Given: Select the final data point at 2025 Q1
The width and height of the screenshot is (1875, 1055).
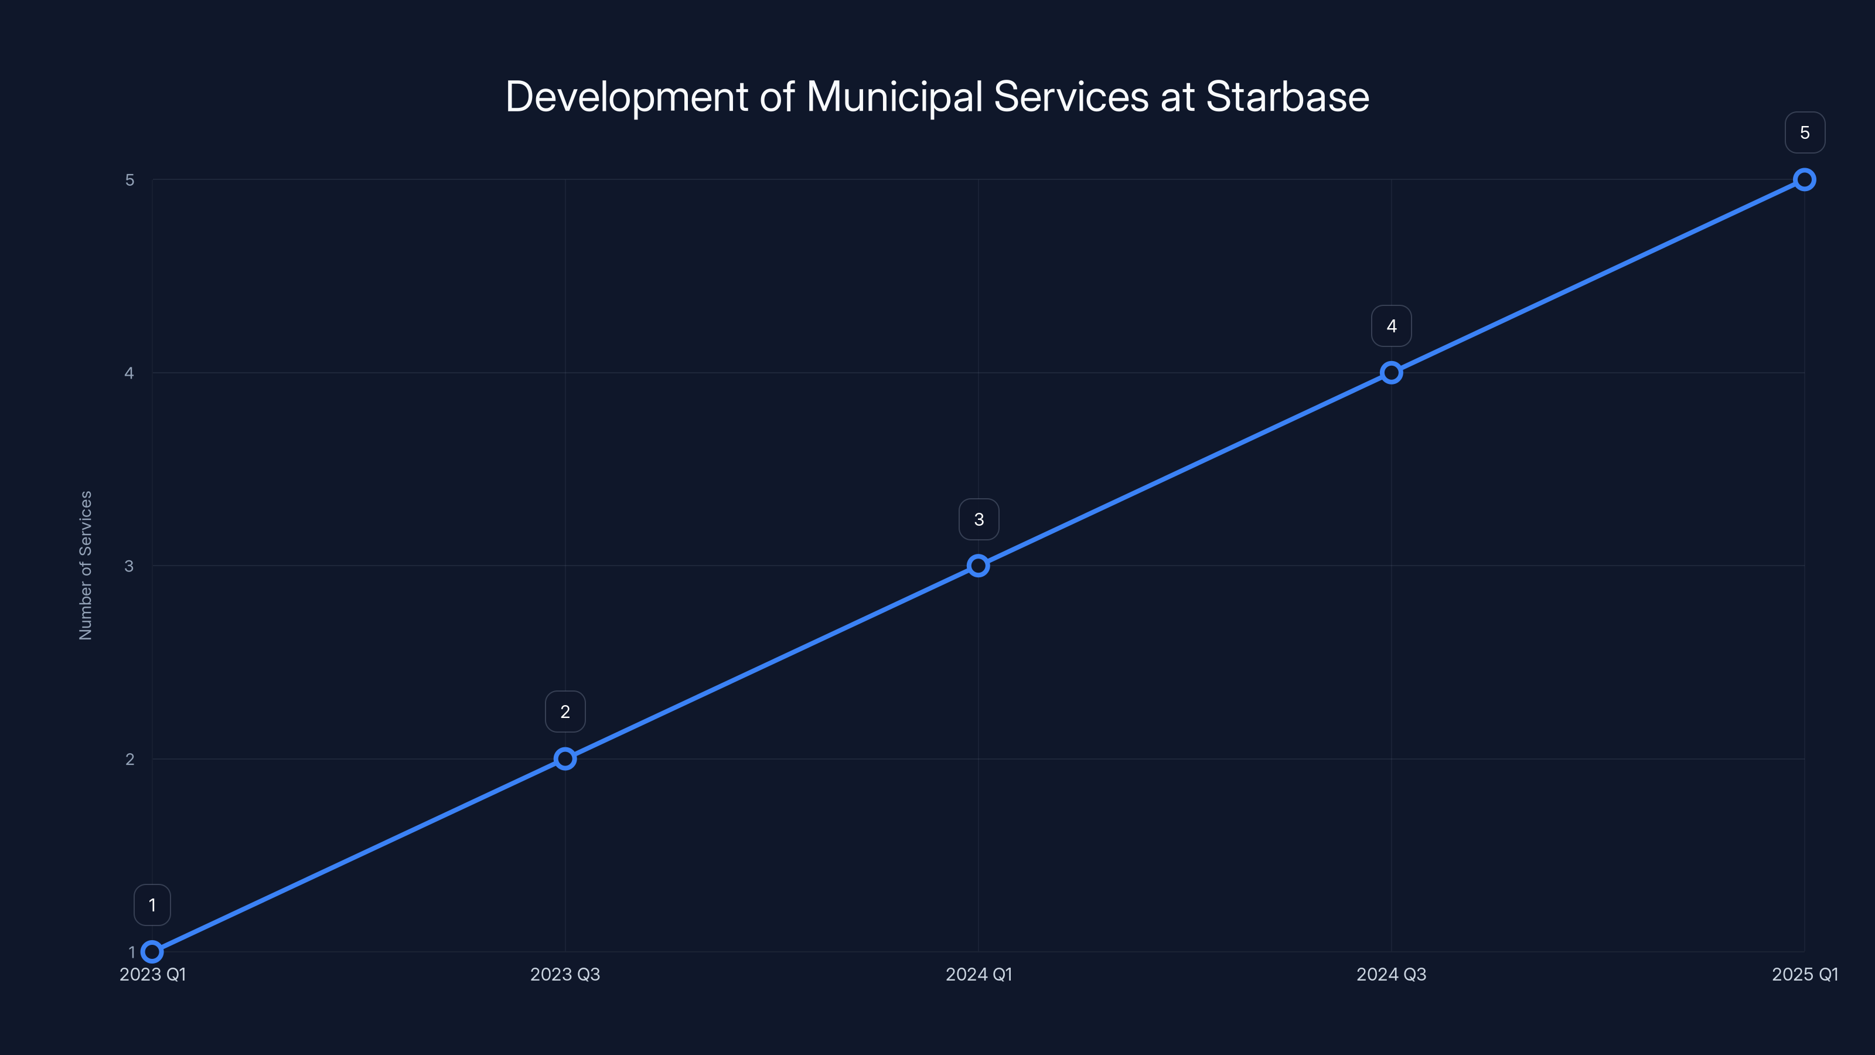Looking at the screenshot, I should click(1805, 179).
